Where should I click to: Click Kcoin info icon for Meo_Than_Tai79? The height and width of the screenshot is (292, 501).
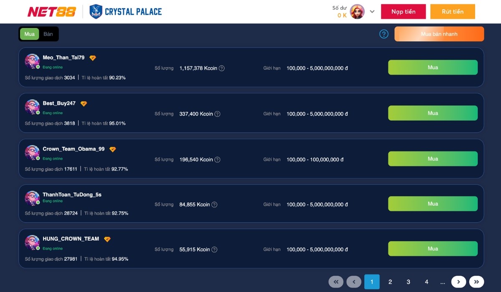(x=222, y=68)
